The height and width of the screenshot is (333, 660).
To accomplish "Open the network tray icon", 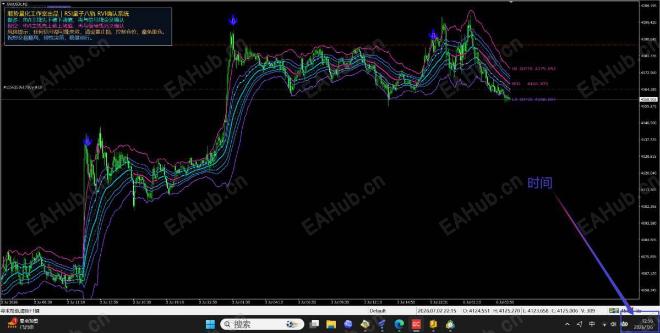I will click(x=605, y=325).
